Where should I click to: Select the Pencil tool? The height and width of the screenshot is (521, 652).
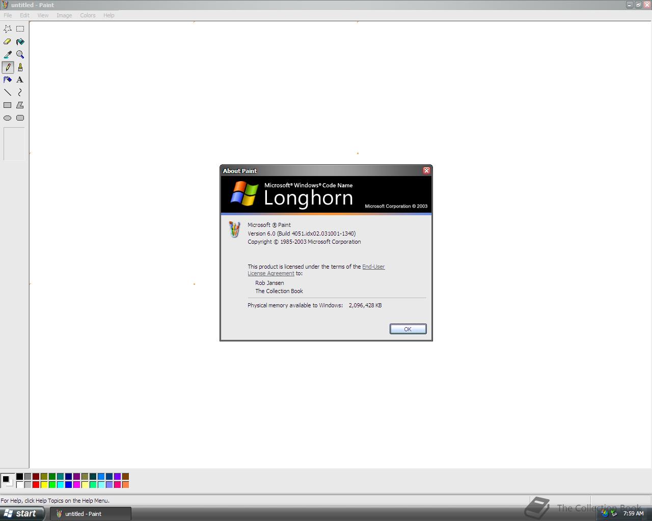[x=8, y=67]
